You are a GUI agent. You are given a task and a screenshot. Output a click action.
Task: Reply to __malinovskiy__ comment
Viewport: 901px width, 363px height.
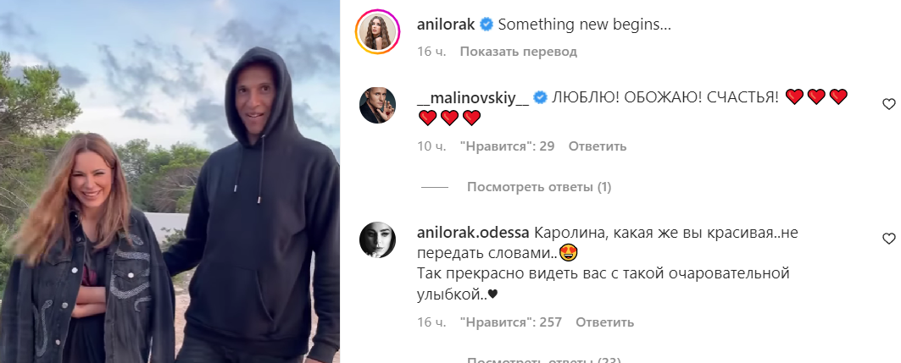(x=597, y=146)
